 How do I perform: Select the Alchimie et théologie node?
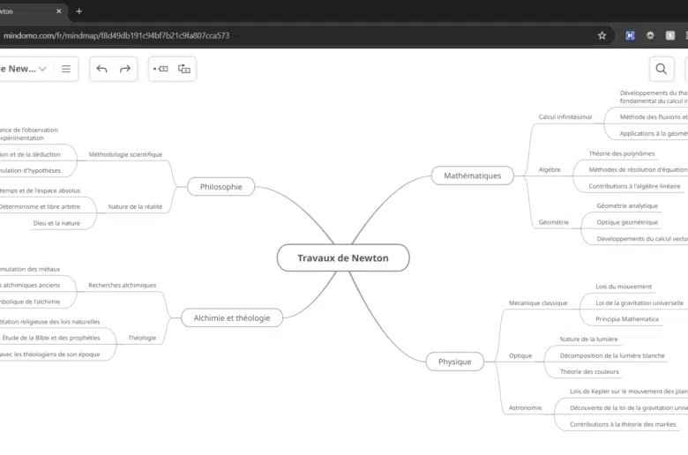pos(232,317)
